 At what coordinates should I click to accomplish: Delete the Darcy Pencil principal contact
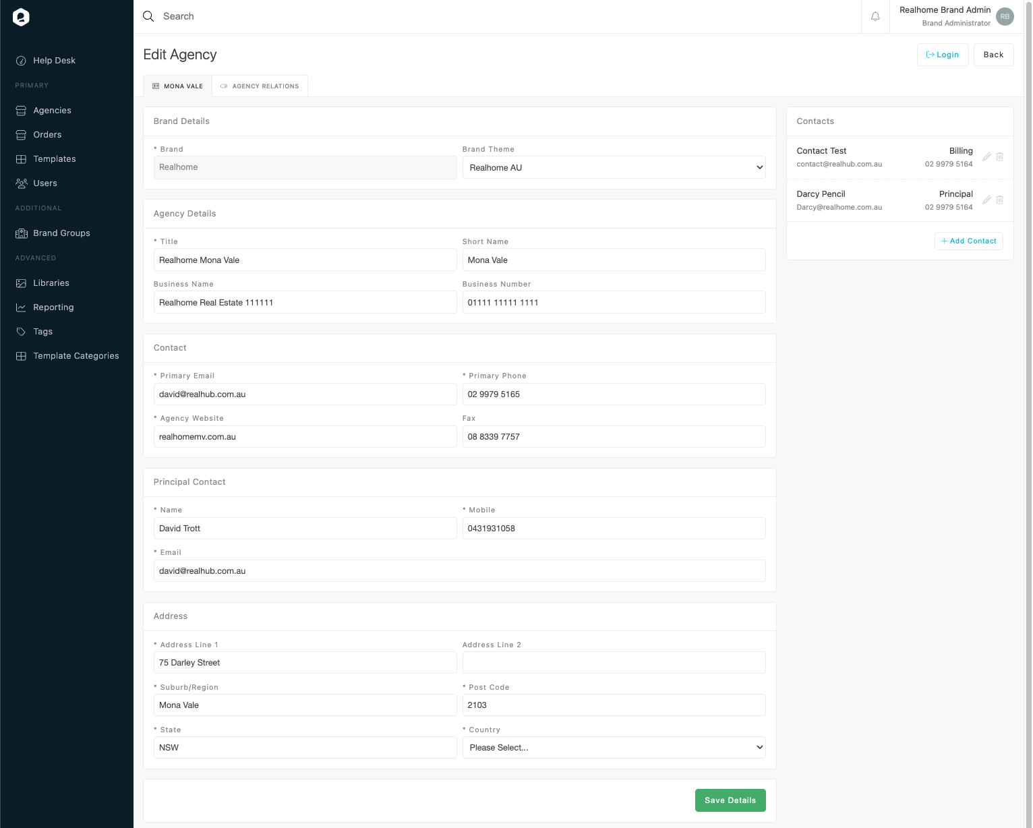point(1000,200)
